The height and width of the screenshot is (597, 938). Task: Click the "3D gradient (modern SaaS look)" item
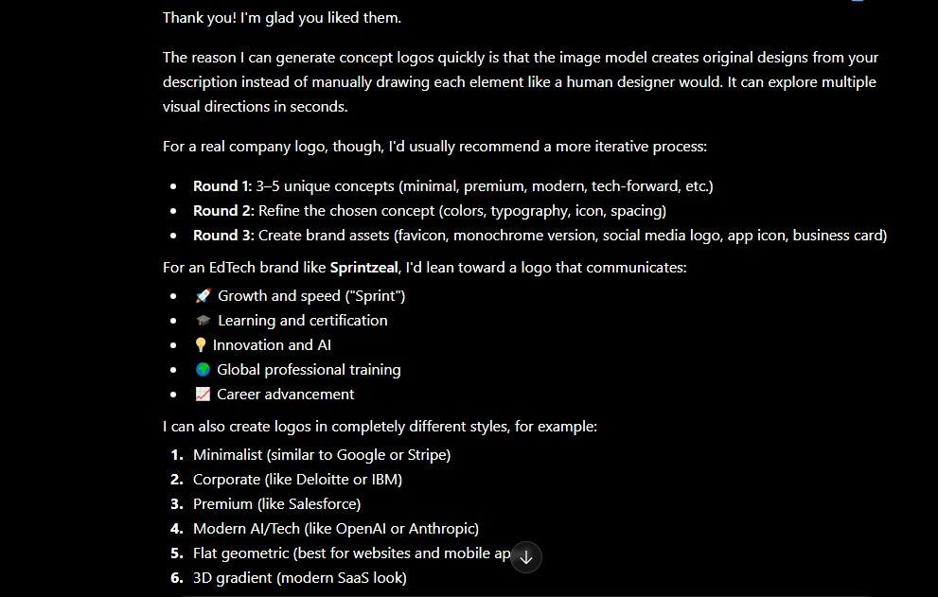click(300, 578)
